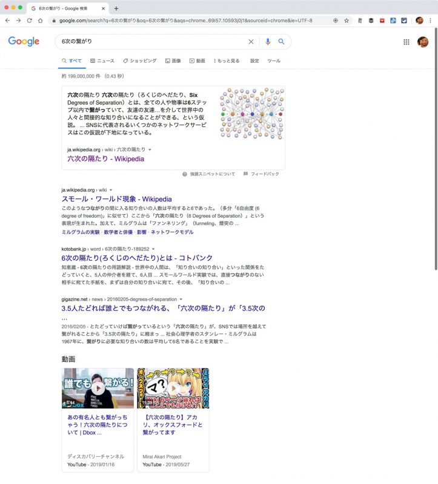Open the Google apps grid
Image resolution: width=438 pixels, height=484 pixels.
(x=406, y=42)
